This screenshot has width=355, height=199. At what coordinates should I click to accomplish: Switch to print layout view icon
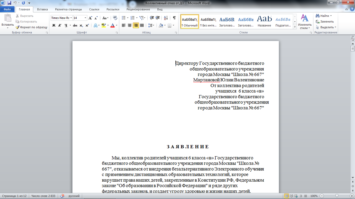click(286, 196)
